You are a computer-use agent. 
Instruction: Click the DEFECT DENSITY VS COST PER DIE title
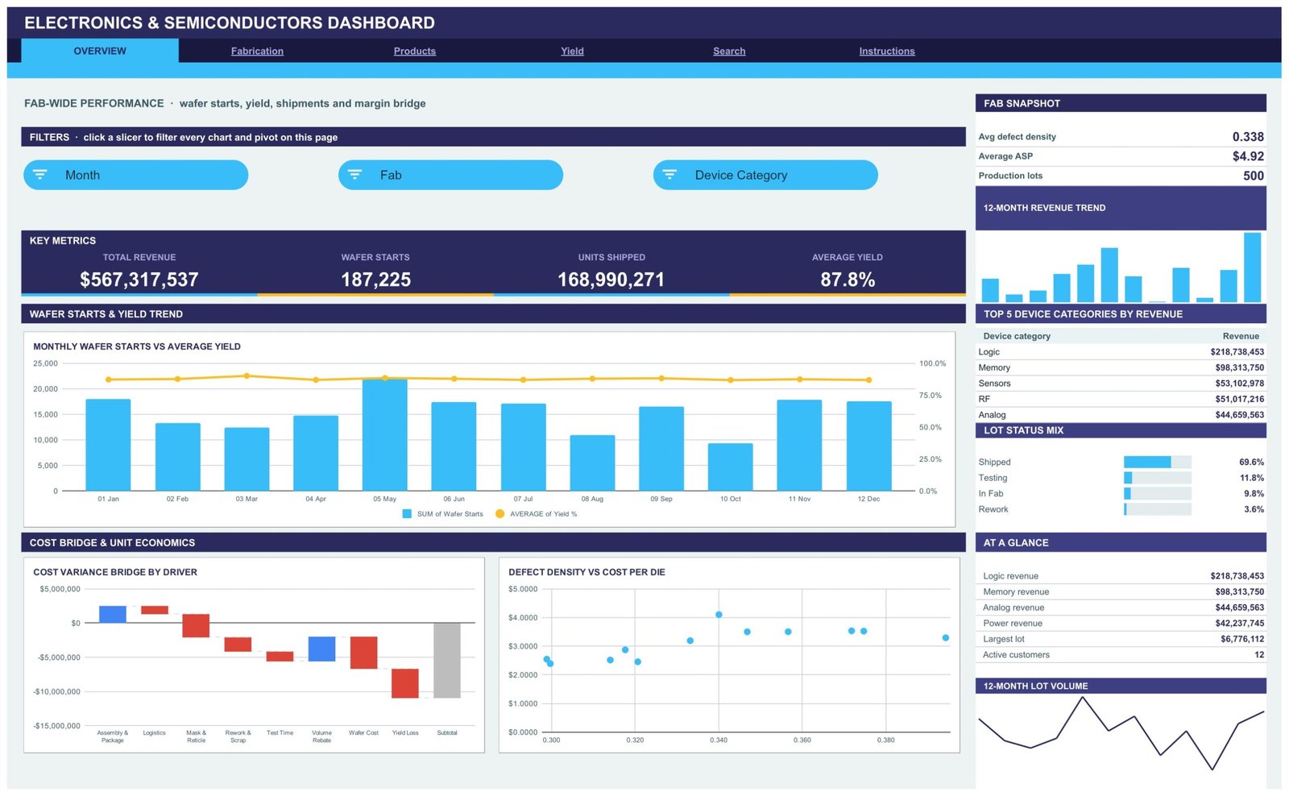[586, 572]
